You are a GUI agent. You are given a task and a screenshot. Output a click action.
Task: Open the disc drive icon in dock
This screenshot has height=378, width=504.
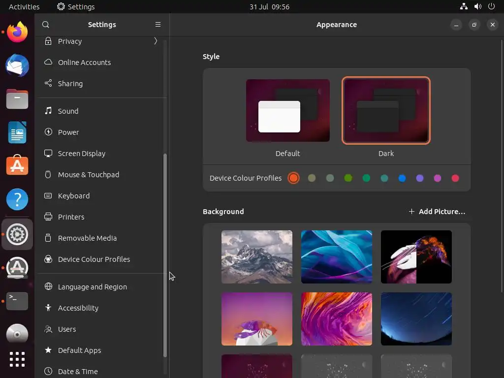click(17, 334)
